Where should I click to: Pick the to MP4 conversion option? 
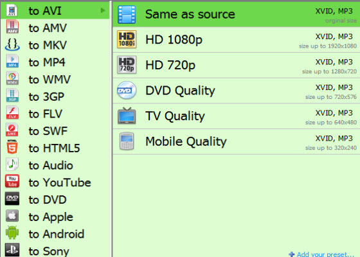(55, 62)
